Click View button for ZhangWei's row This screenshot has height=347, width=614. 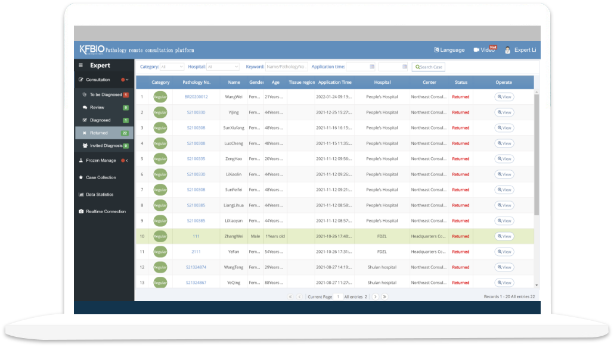tap(504, 236)
